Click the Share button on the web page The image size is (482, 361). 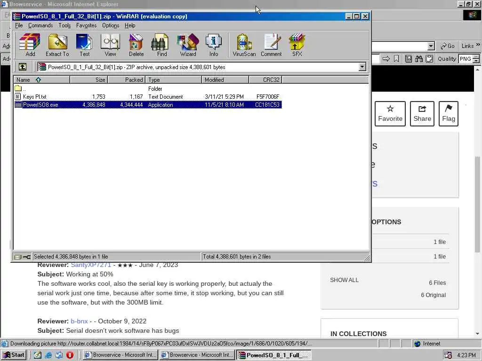click(422, 114)
